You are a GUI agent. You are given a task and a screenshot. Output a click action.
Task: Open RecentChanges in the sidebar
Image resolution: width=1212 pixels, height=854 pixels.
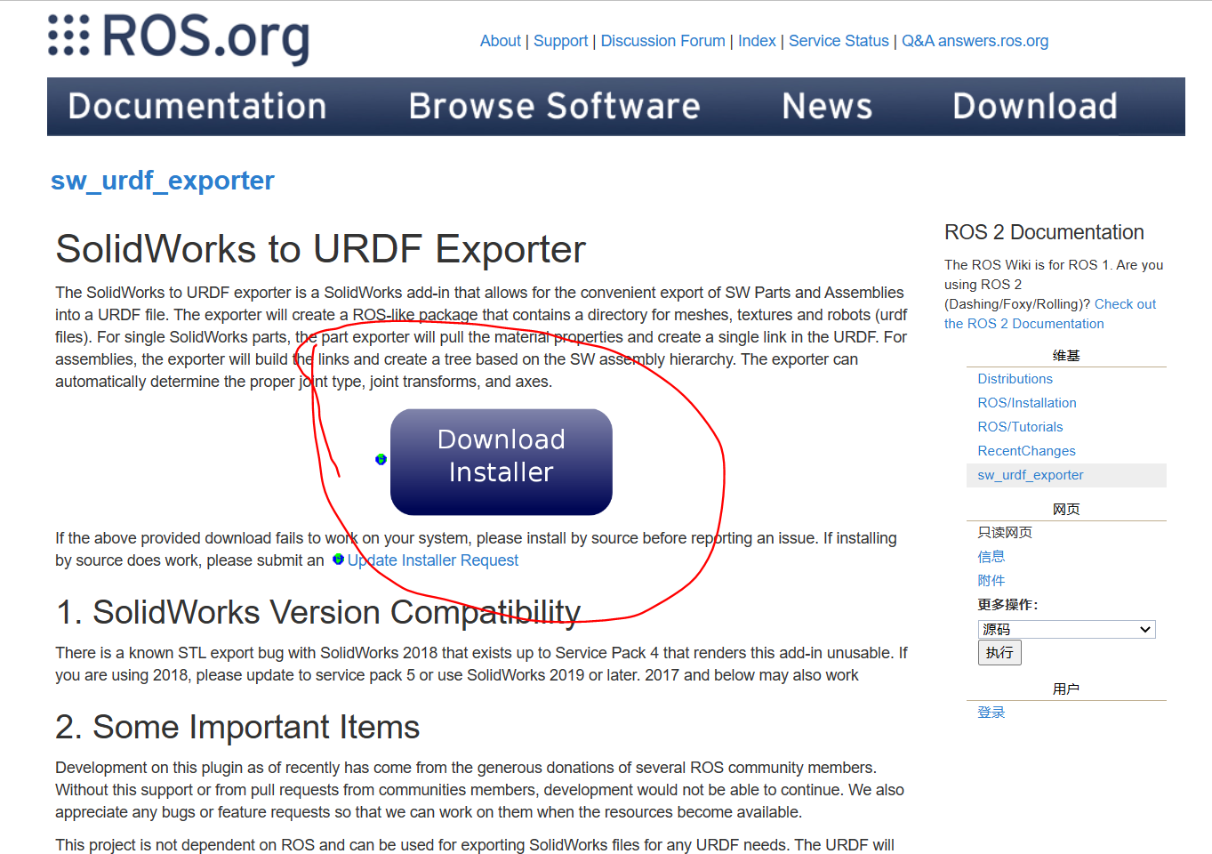pos(1026,450)
